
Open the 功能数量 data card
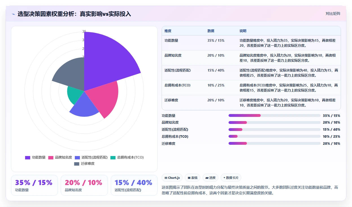pos(34,185)
